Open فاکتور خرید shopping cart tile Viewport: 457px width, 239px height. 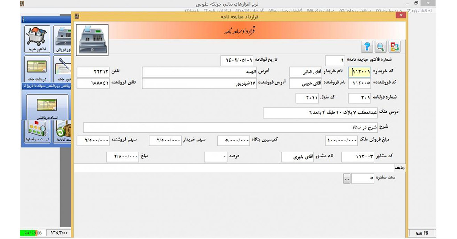pyautogui.click(x=37, y=39)
